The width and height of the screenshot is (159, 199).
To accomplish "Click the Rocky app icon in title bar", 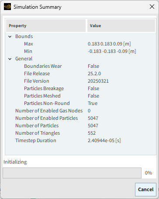I will click(x=7, y=7).
